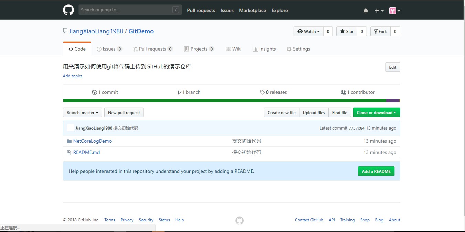Viewport: 465px width, 232px height.
Task: Open the notifications bell icon
Action: coord(366,11)
